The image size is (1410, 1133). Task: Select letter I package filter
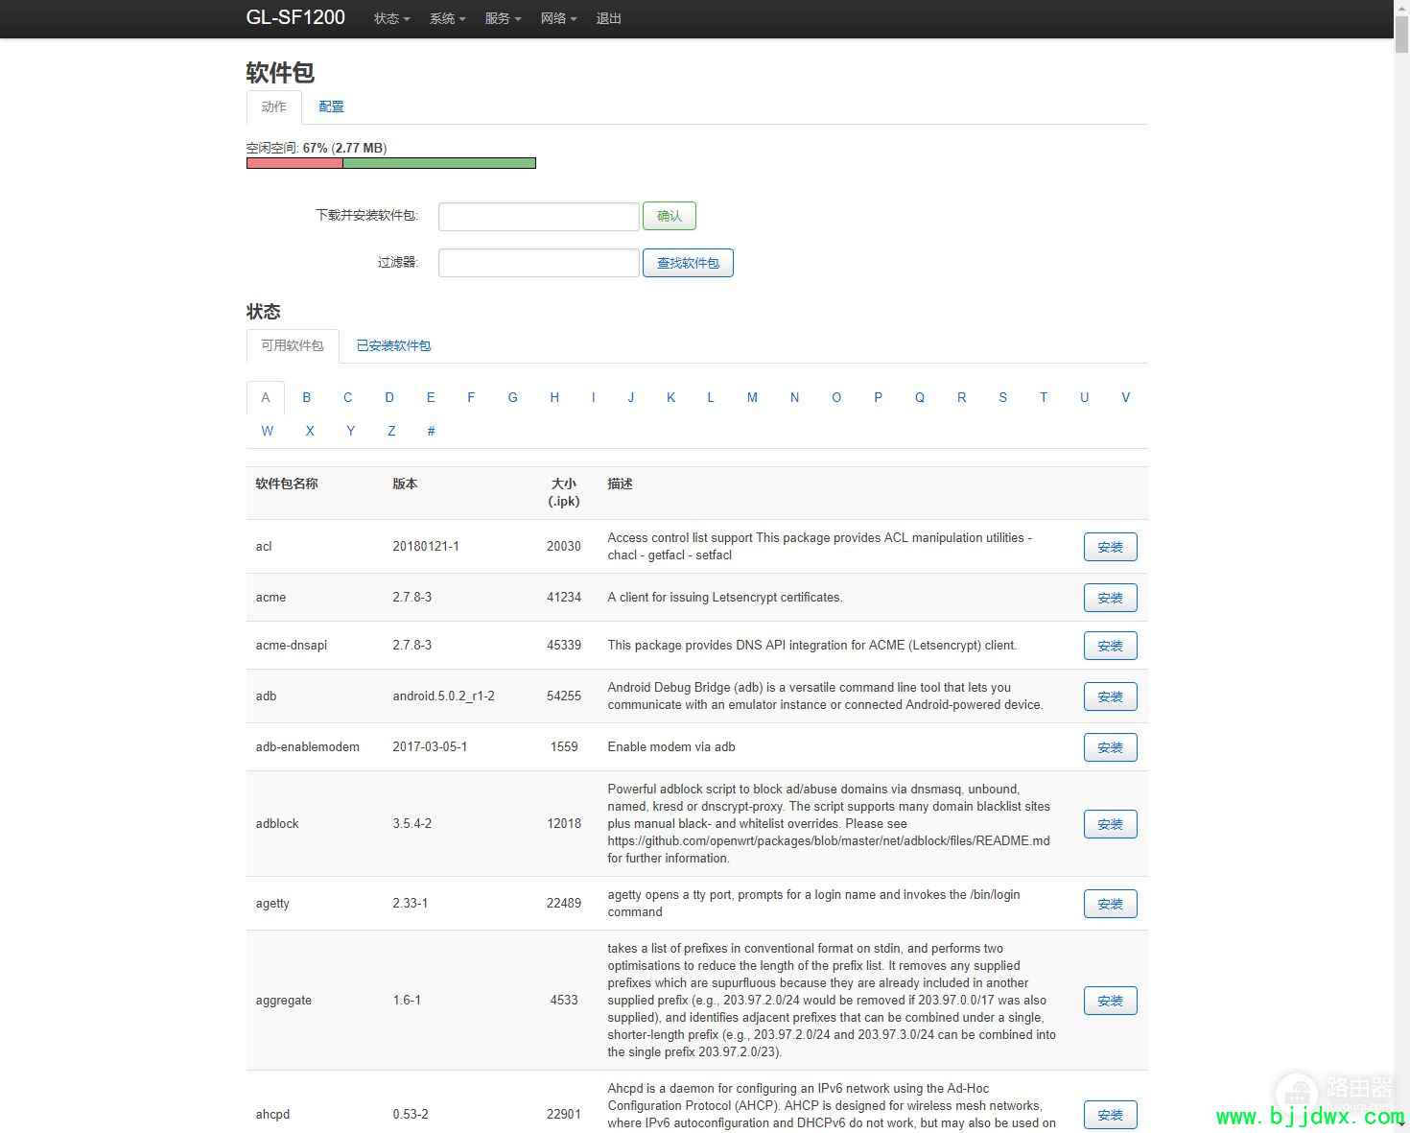click(x=594, y=397)
